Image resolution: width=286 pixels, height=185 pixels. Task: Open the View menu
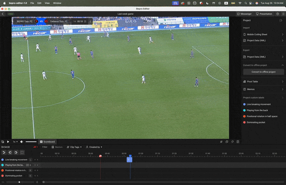click(x=47, y=3)
